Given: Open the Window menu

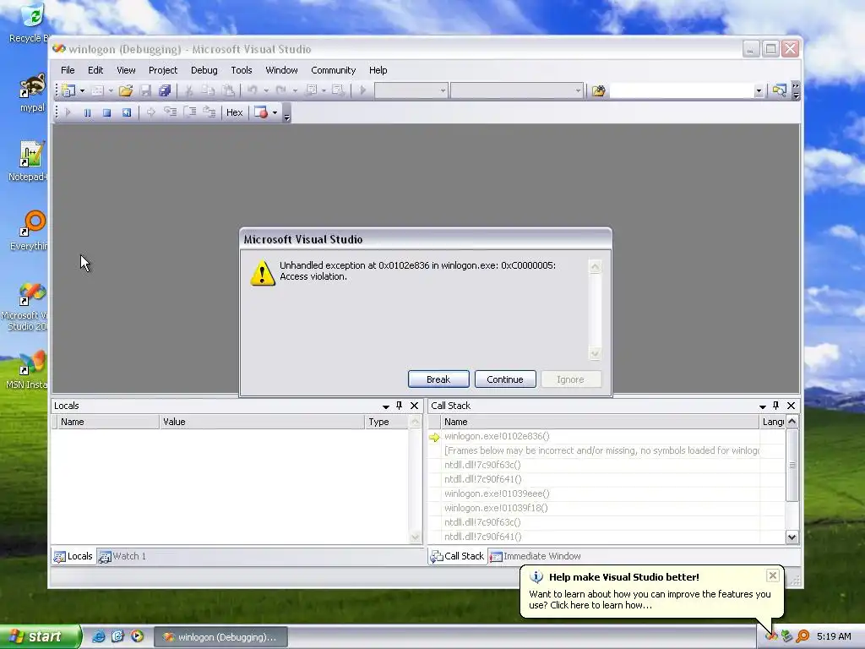Looking at the screenshot, I should point(281,70).
